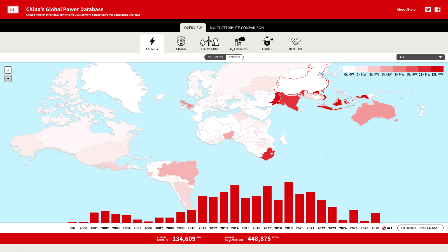Click the Facebook icon in the header
448x252 pixels.
(437, 9)
